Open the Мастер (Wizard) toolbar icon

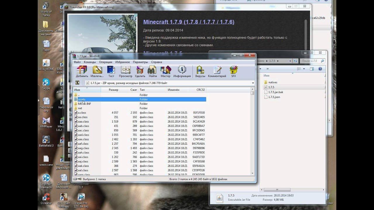click(165, 71)
